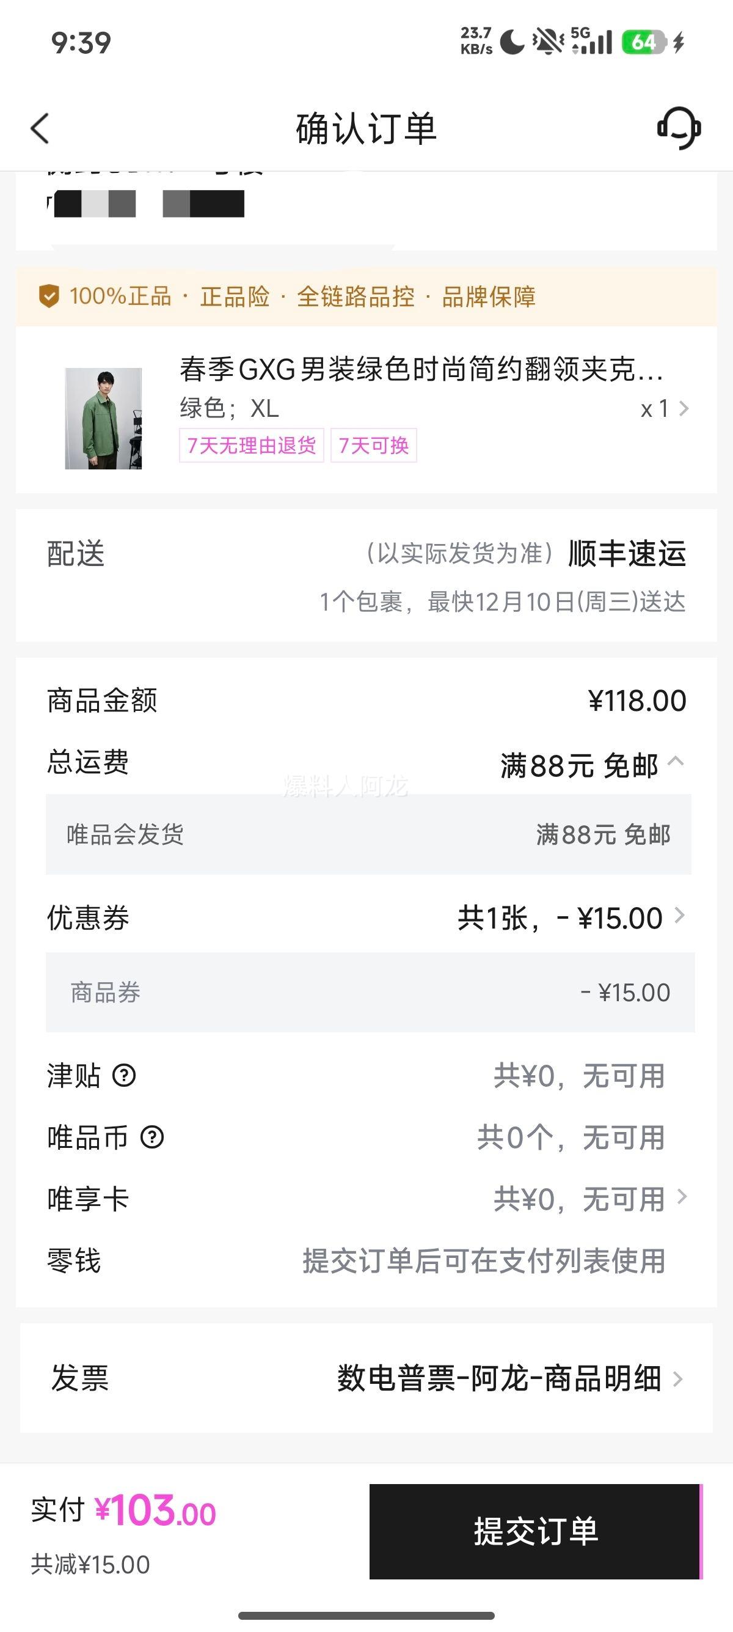Viewport: 733px width, 1632px height.
Task: Tap the back arrow icon
Action: pos(40,128)
